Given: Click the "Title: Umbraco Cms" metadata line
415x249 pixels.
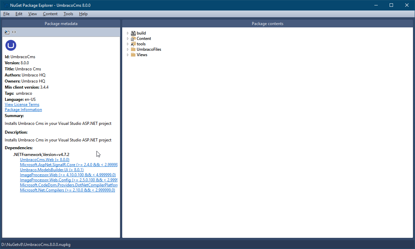Looking at the screenshot, I should (23, 69).
